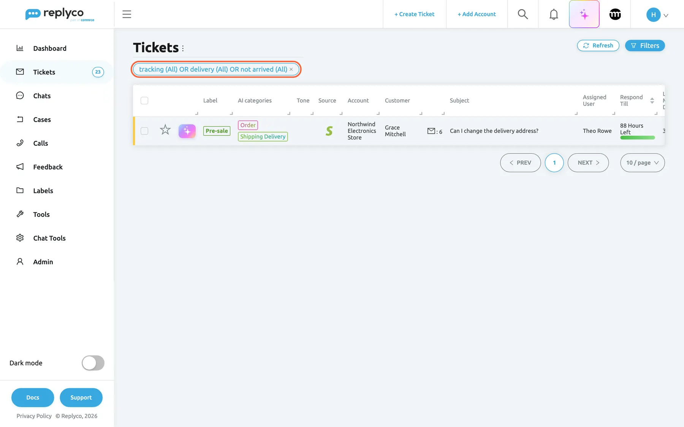The width and height of the screenshot is (684, 427).
Task: Sort by Respond Till arrows
Action: (x=652, y=101)
